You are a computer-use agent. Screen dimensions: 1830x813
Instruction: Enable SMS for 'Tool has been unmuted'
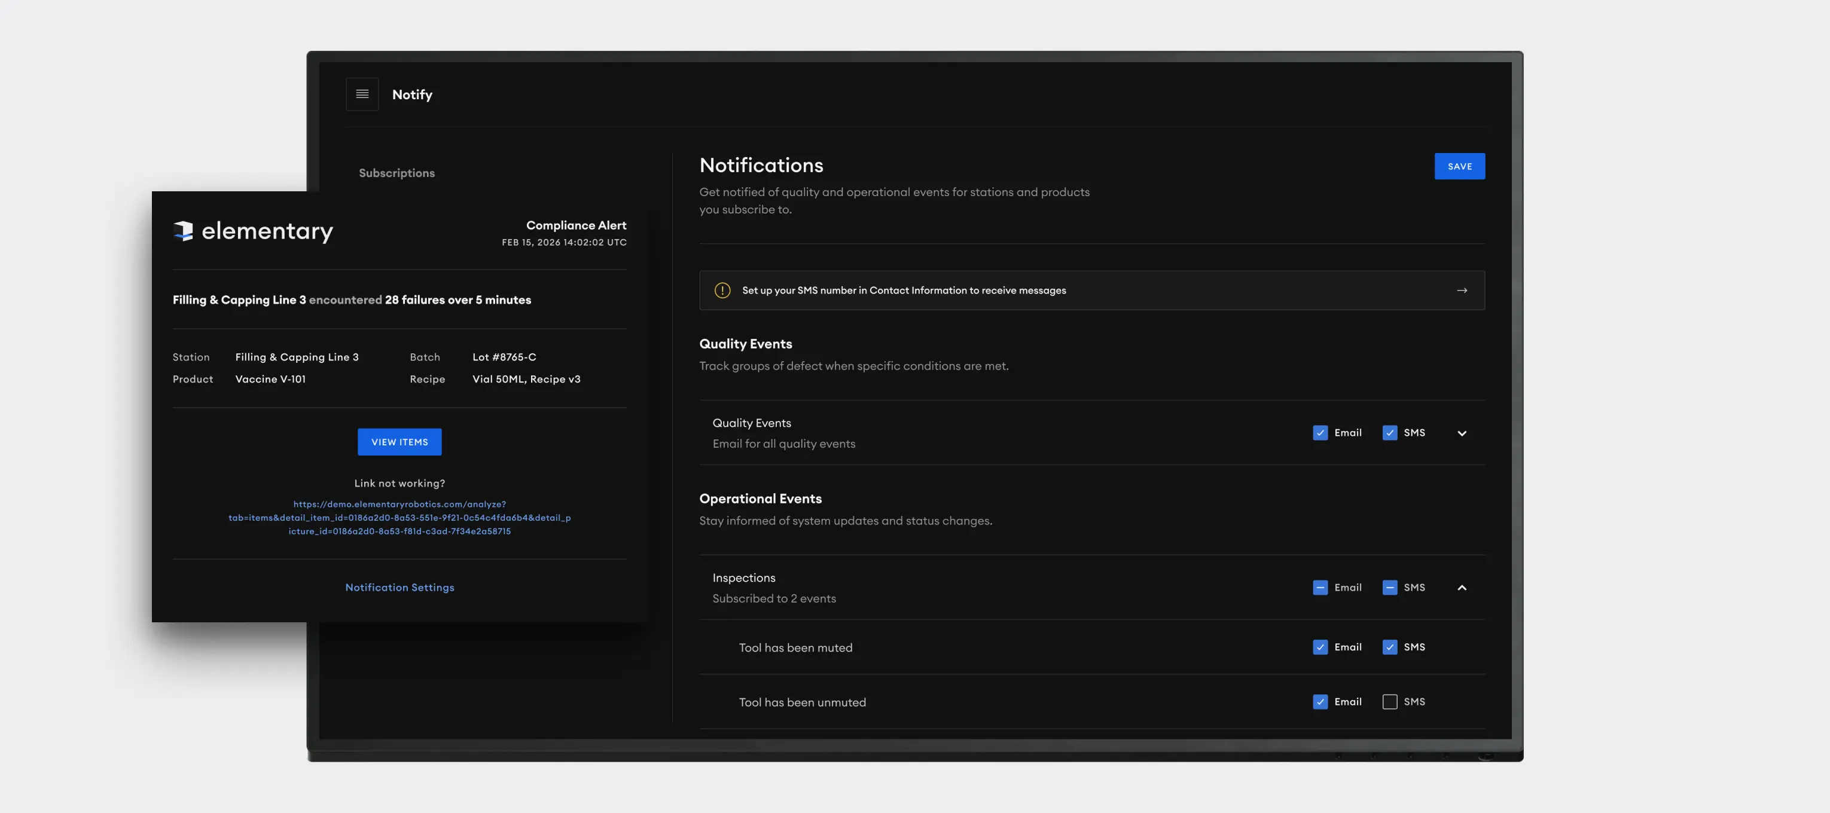coord(1390,702)
